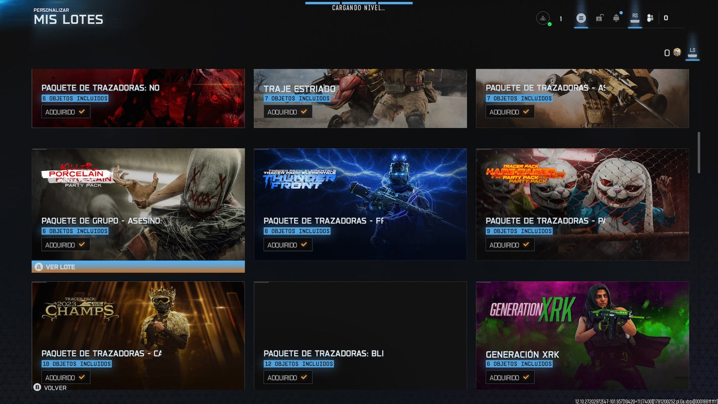This screenshot has width=718, height=404.
Task: Click Adquirido on the 2023 Champs bundle
Action: coord(66,377)
